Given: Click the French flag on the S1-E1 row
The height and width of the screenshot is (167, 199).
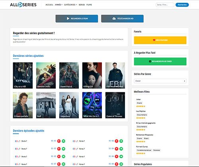Looking at the screenshot, I should pyautogui.click(x=16, y=141).
